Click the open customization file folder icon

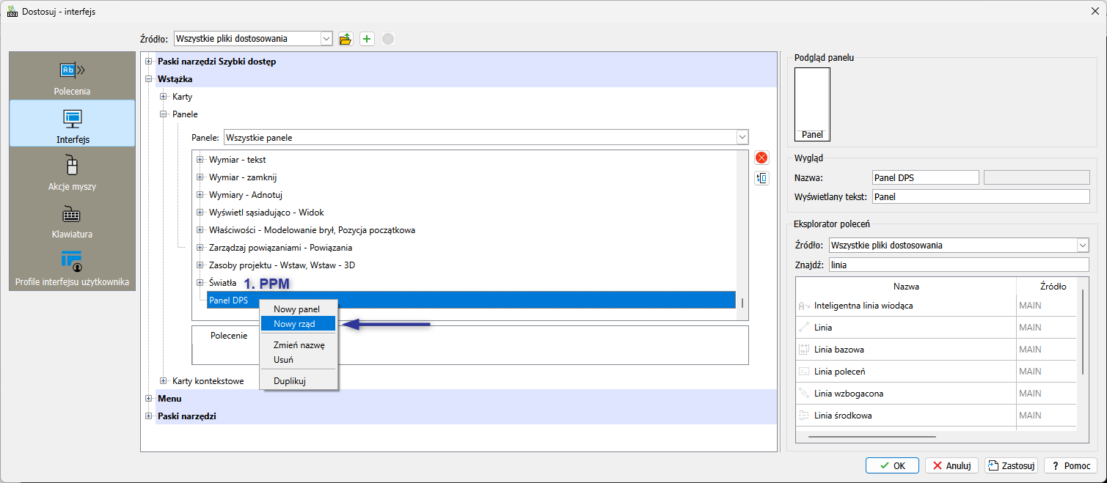click(346, 39)
